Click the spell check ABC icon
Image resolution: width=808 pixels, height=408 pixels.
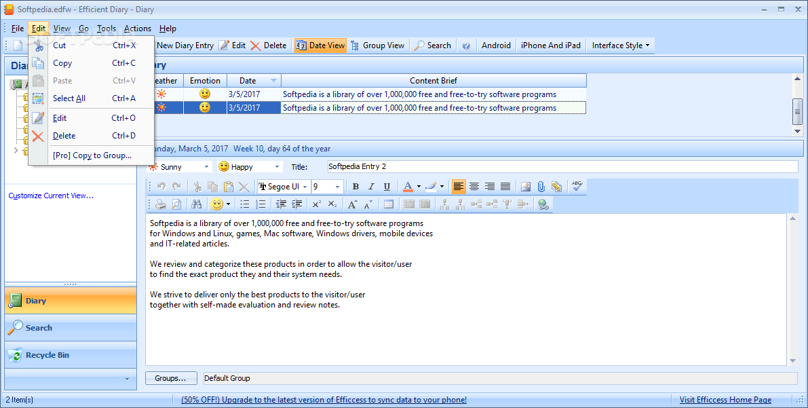point(577,187)
